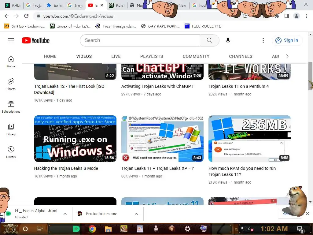313x235 pixels.
Task: Click the microphone app on the taskbar
Action: click(156, 229)
